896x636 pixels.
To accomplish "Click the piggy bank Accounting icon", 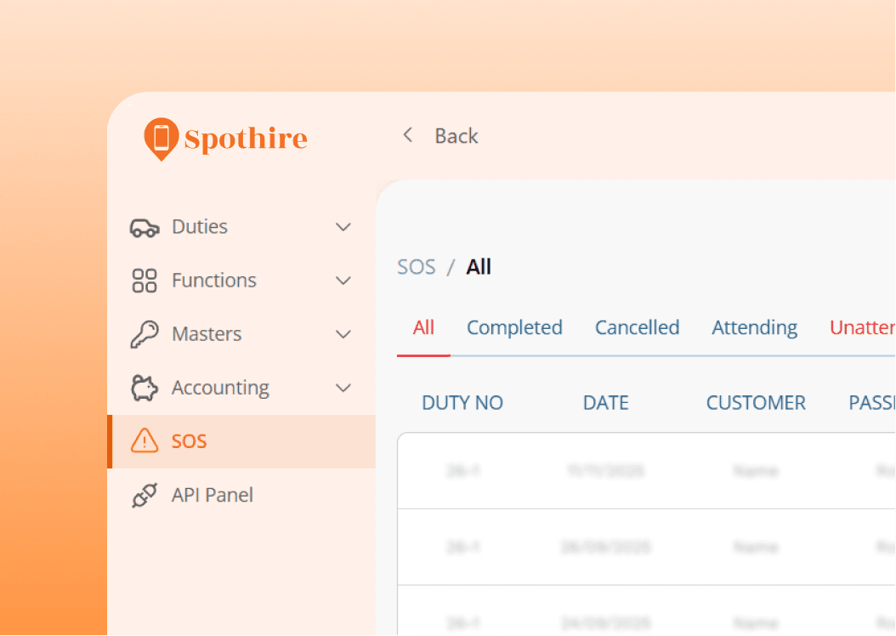I will 145,389.
